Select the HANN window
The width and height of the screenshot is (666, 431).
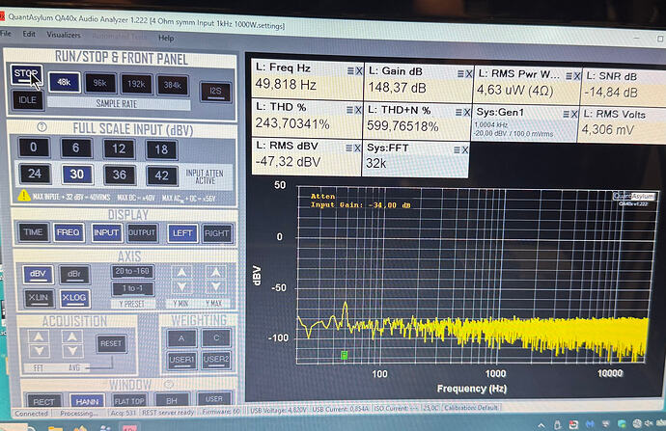tap(88, 401)
